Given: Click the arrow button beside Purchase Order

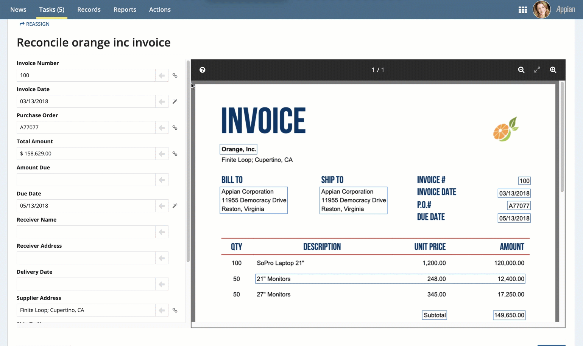Looking at the screenshot, I should click(x=162, y=127).
